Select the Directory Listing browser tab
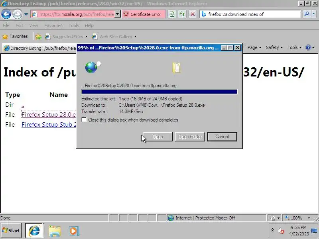This screenshot has height=239, width=319. point(39,48)
